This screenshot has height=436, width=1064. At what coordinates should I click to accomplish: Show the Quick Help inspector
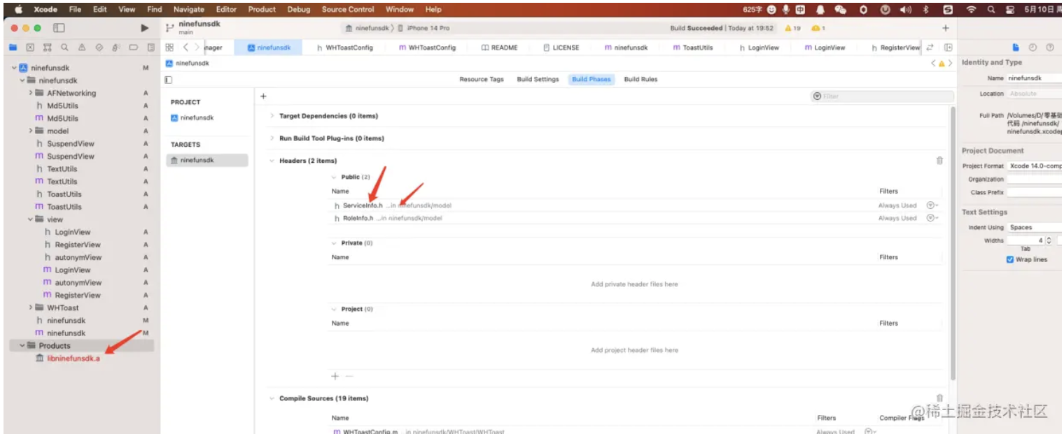tap(1049, 48)
